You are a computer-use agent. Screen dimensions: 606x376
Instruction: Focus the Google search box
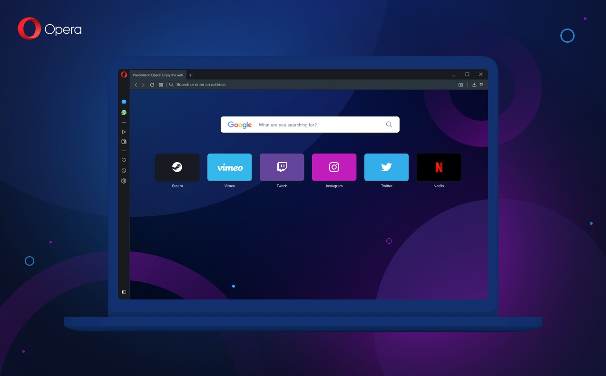(310, 125)
